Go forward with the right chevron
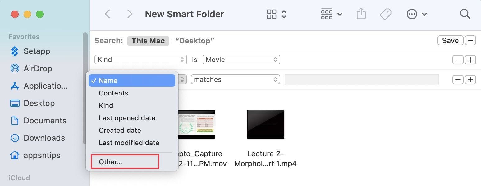 point(130,14)
